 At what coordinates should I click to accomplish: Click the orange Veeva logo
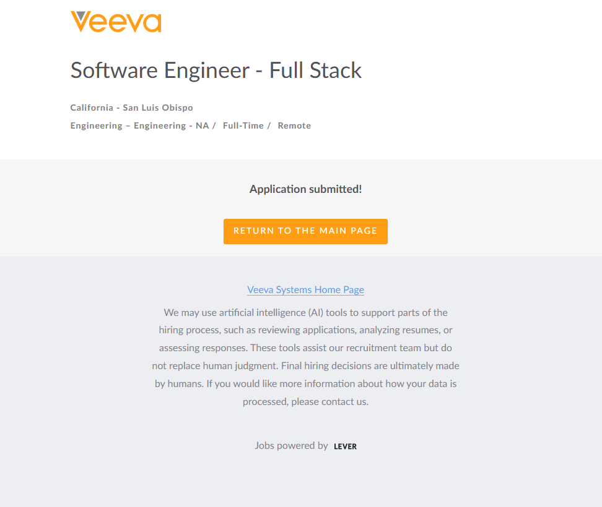116,22
